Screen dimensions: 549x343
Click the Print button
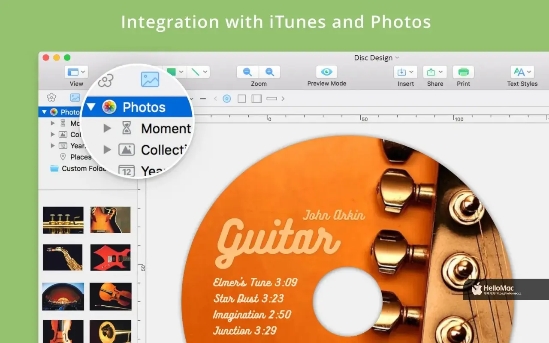(x=463, y=72)
